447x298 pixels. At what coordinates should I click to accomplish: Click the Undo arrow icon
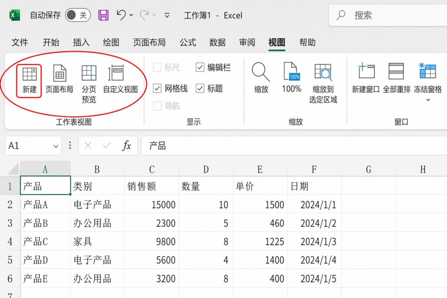pyautogui.click(x=121, y=15)
